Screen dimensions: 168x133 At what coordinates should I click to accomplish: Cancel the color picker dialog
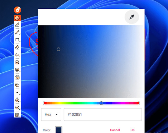point(115,130)
